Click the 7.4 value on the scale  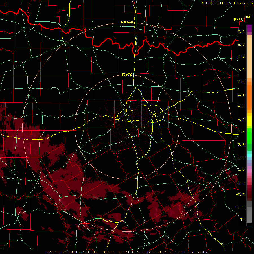[241, 69]
